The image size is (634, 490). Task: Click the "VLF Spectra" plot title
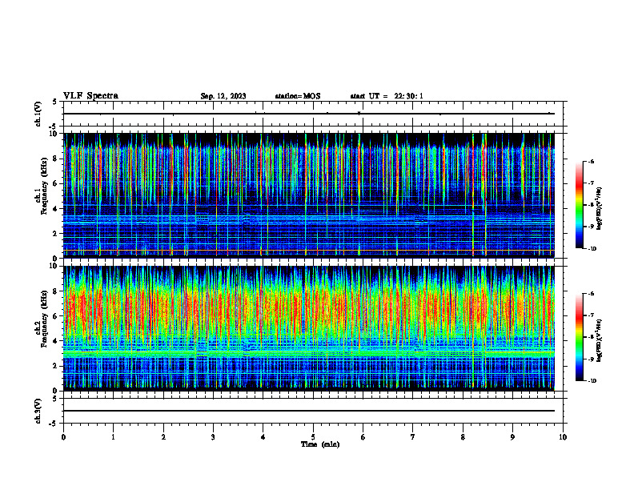point(90,96)
